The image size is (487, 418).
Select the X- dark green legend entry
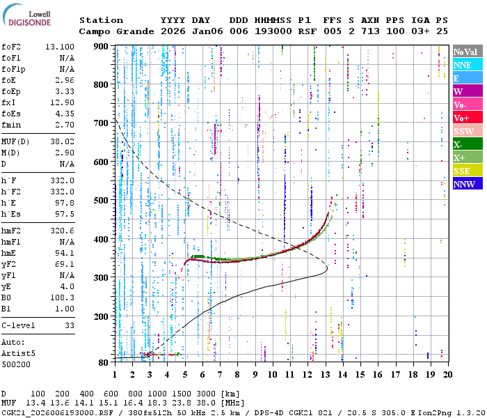(466, 144)
